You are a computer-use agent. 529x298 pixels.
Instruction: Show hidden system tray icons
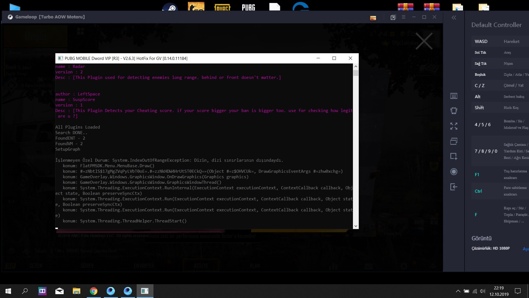pos(458,291)
